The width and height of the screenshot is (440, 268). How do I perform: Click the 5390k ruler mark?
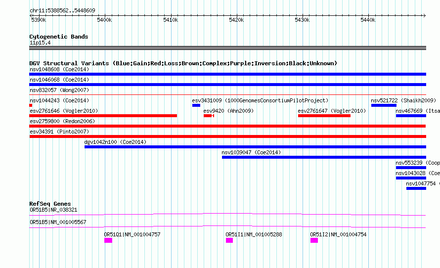(39, 20)
